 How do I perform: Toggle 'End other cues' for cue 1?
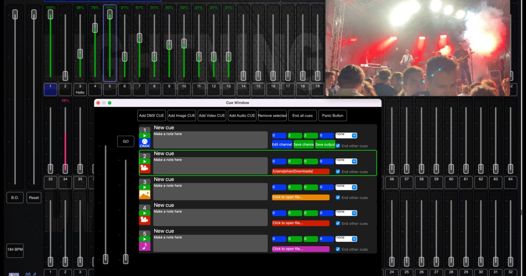tap(338, 145)
